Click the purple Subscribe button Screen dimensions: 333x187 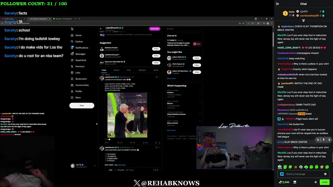(x=155, y=29)
